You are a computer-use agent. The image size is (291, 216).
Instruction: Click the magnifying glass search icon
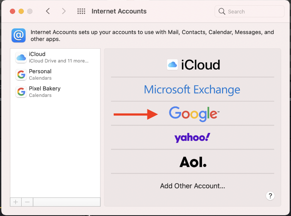[222, 11]
